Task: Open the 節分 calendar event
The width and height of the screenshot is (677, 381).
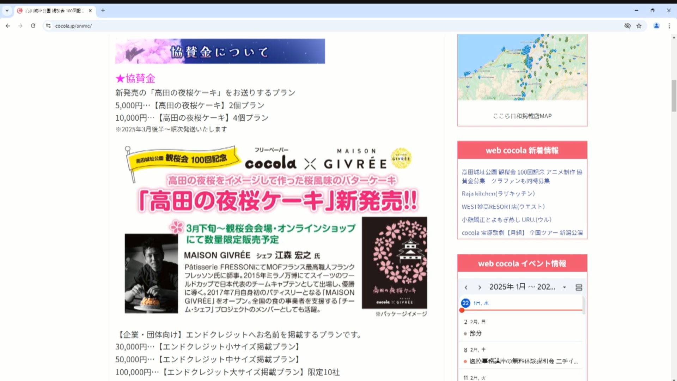Action: click(476, 333)
